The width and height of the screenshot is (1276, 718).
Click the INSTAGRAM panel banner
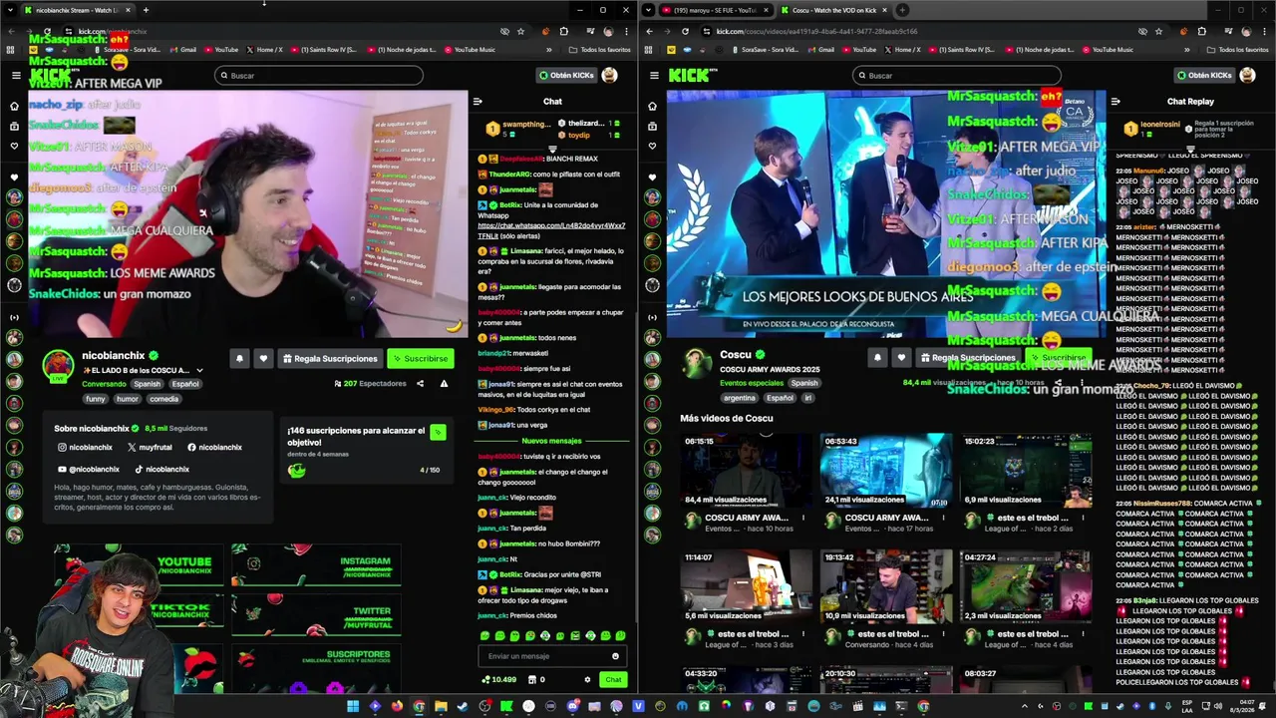316,566
